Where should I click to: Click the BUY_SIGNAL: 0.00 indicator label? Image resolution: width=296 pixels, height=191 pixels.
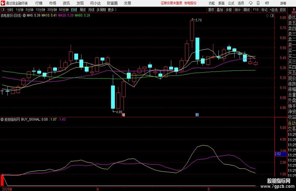click(x=34, y=119)
